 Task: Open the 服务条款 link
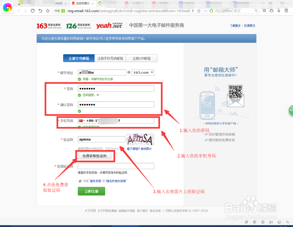click(96, 181)
